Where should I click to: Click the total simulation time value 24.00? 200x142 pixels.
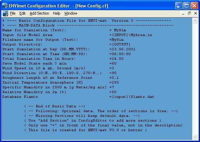(x=117, y=59)
